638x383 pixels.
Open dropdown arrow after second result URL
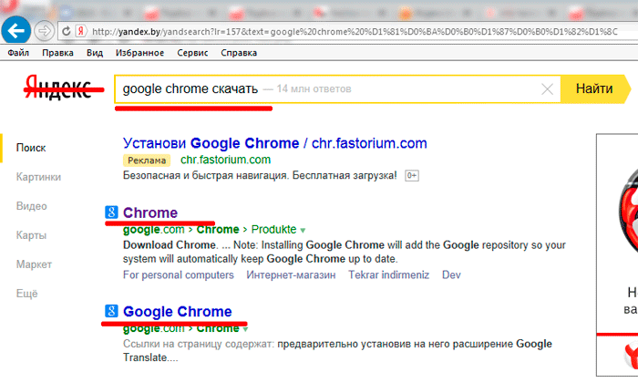click(245, 329)
